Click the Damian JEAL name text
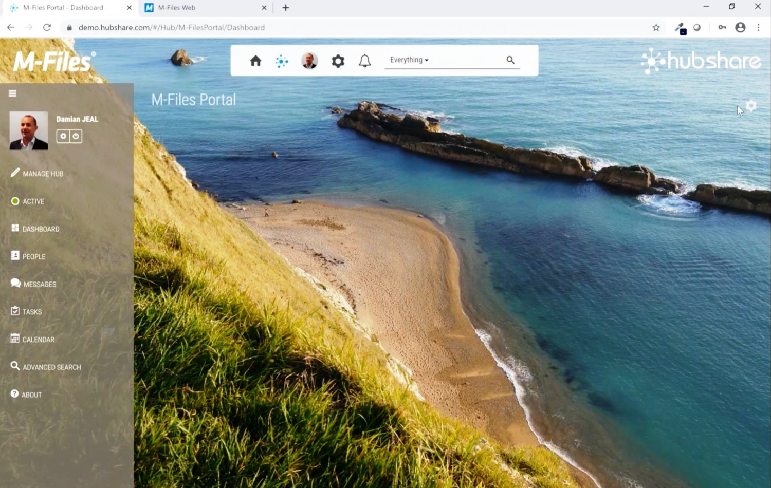Screen dimensions: 771x488 point(77,119)
